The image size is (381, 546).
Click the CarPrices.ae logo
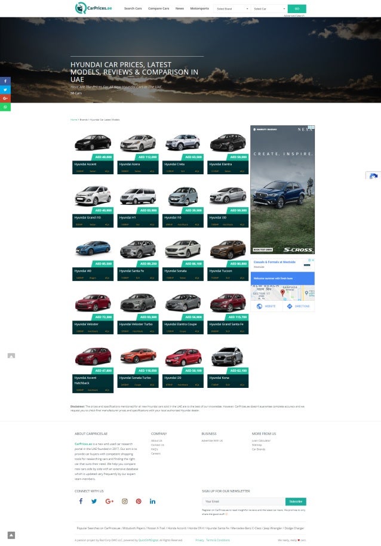tap(93, 8)
